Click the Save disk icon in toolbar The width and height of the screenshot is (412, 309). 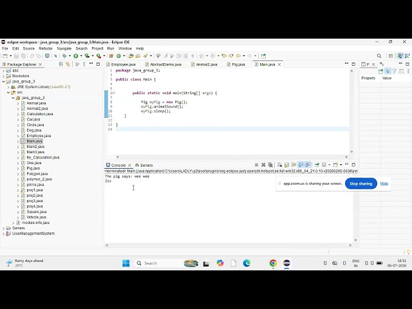click(16, 56)
